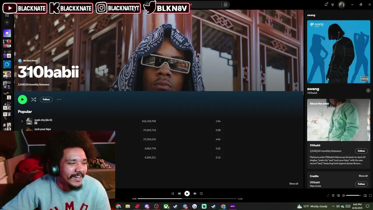Open the profile avatar menu
Image resolution: width=373 pixels, height=210 pixels.
(x=342, y=4)
